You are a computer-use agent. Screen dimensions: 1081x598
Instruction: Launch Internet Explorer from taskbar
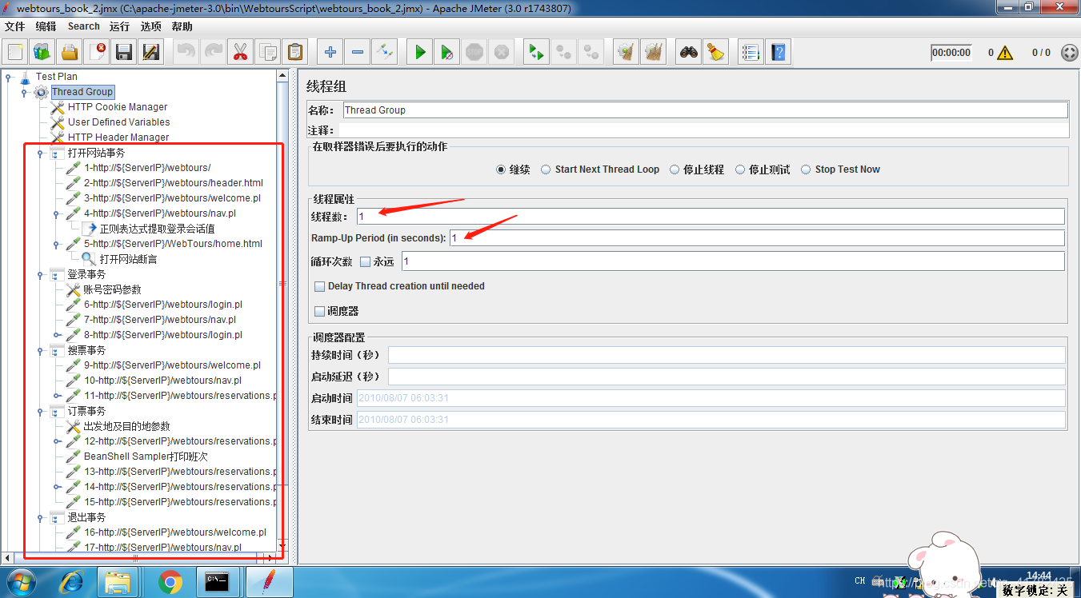tap(71, 583)
